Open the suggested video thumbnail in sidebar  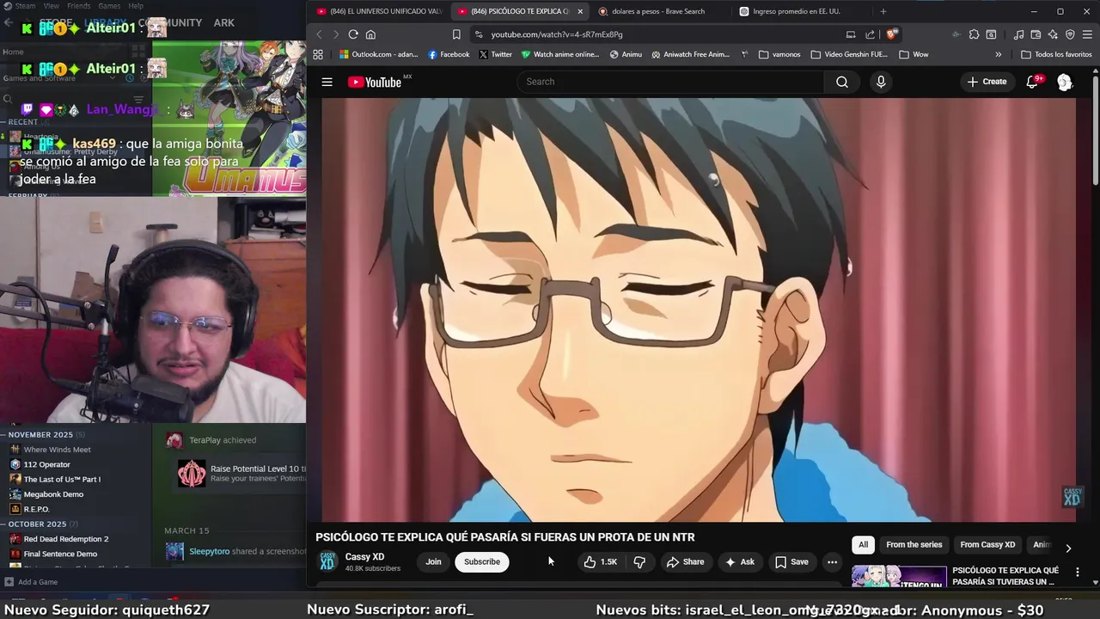click(899, 576)
